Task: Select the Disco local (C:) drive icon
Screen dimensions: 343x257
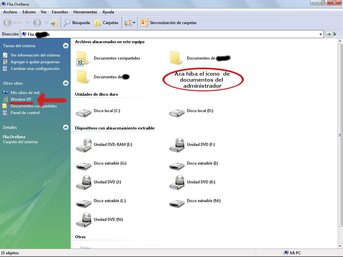Action: [x=83, y=113]
